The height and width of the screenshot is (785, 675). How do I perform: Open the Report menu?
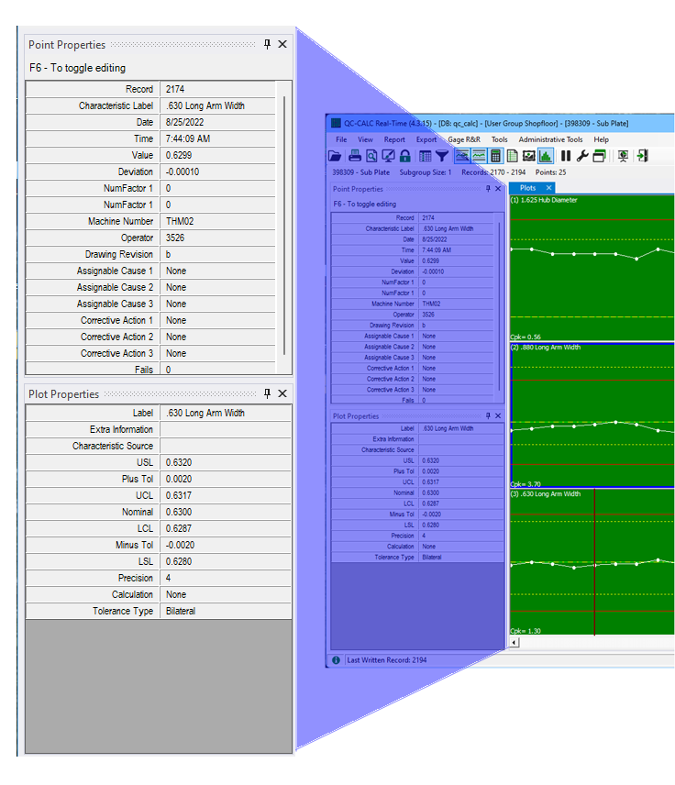pos(394,139)
